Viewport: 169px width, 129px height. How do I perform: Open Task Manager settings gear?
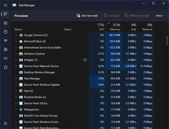(6, 123)
